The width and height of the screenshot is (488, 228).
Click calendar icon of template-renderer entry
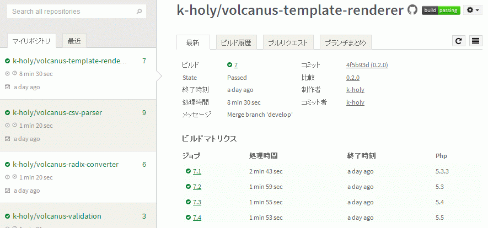(8, 87)
